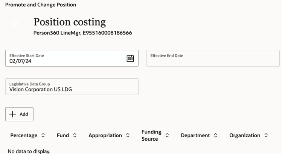Click the sort arrows beside Department
Screen dimensions: 288x165
click(216, 135)
